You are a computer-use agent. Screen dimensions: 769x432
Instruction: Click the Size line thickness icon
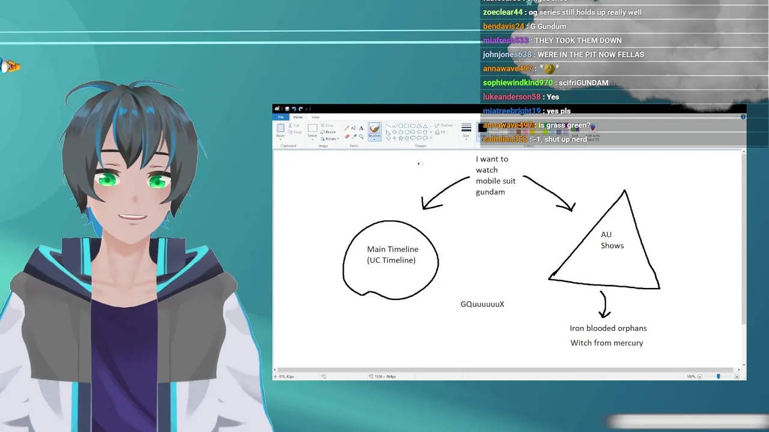(466, 127)
